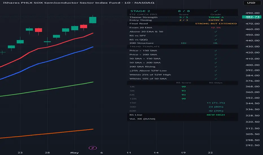This screenshot has width=263, height=155.
Task: Click the Within 10% of 50 SMA label
Action: (x=148, y=79)
